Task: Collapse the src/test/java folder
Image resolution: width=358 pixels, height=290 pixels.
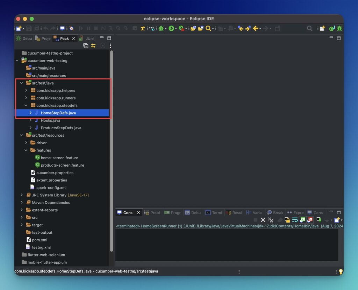Action: [21, 83]
